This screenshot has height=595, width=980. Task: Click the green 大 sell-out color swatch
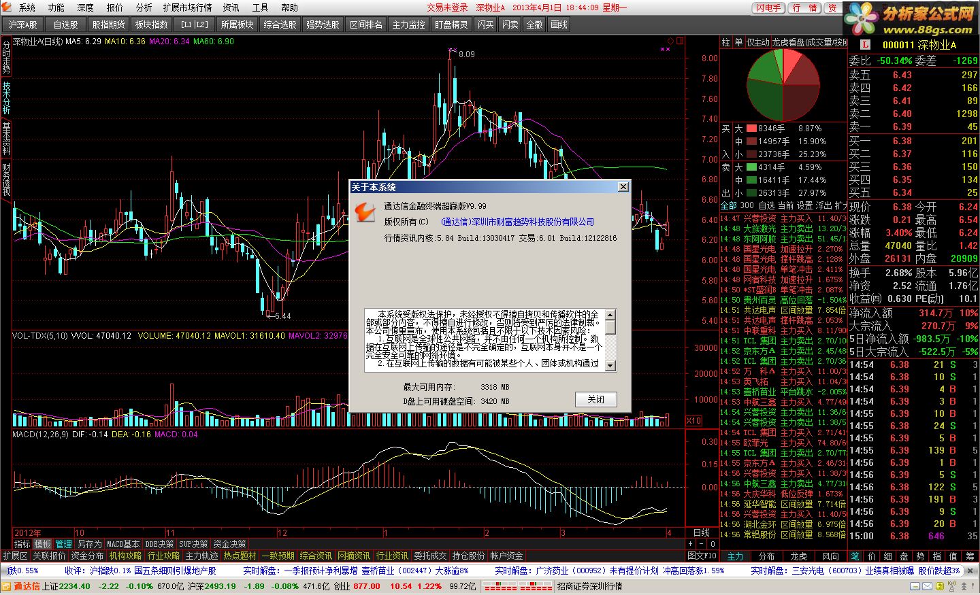pyautogui.click(x=751, y=167)
